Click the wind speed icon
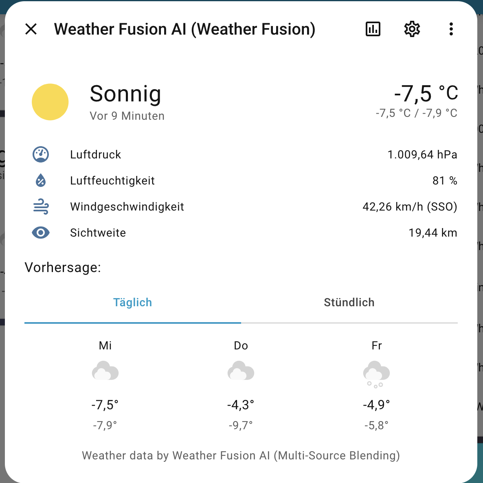483x483 pixels. pyautogui.click(x=41, y=207)
